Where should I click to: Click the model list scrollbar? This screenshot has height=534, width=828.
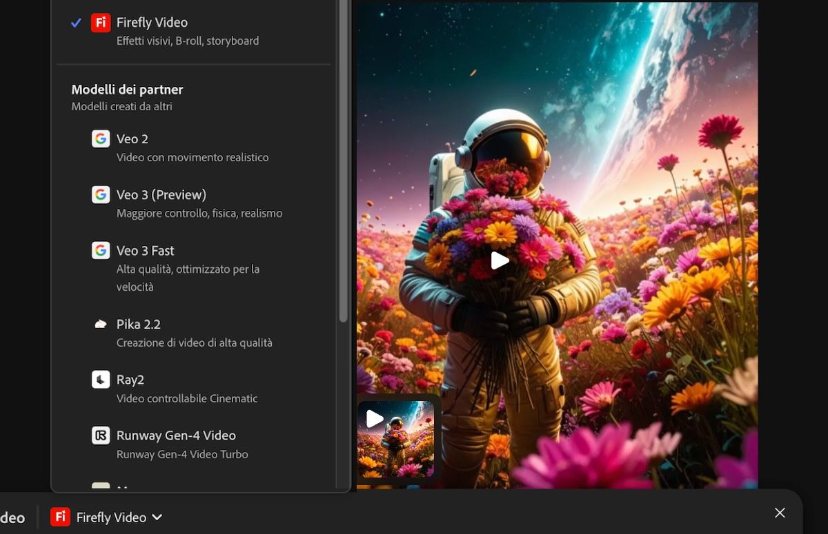344,160
